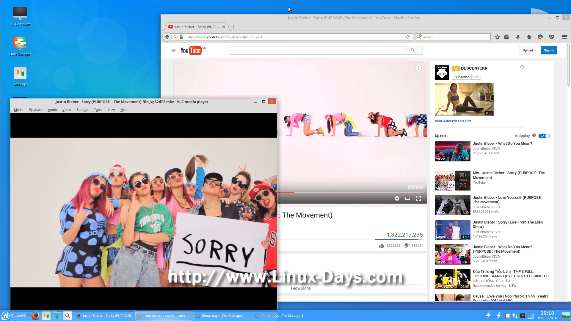Open the taskbar home folder icon
Screen dimensions: 571x321
57,316
